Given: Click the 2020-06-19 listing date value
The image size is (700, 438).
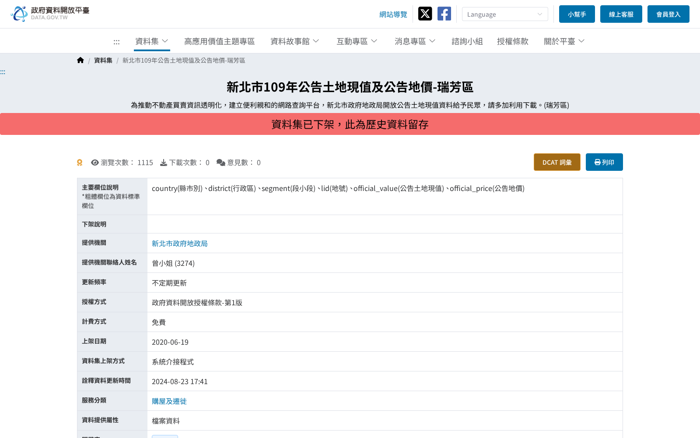Looking at the screenshot, I should (x=170, y=342).
